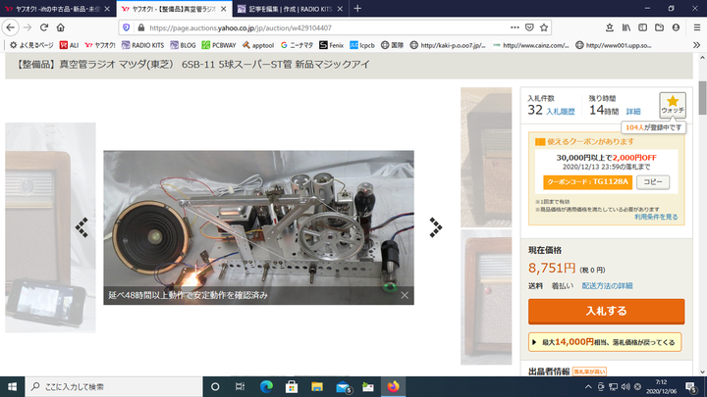The width and height of the screenshot is (707, 397).
Task: Open Microsoft Edge from taskbar
Action: pyautogui.click(x=264, y=386)
